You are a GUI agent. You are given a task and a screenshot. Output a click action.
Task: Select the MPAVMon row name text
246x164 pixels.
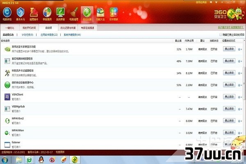click(18, 130)
